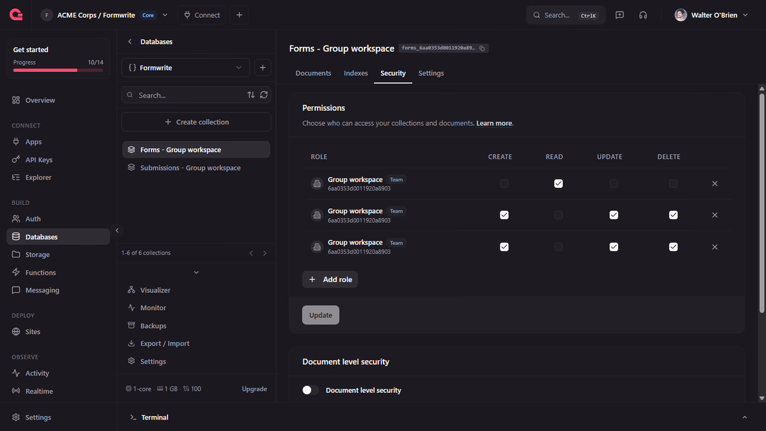This screenshot has width=766, height=431.
Task: Uncheck Create for second Group workspace role
Action: pyautogui.click(x=504, y=215)
